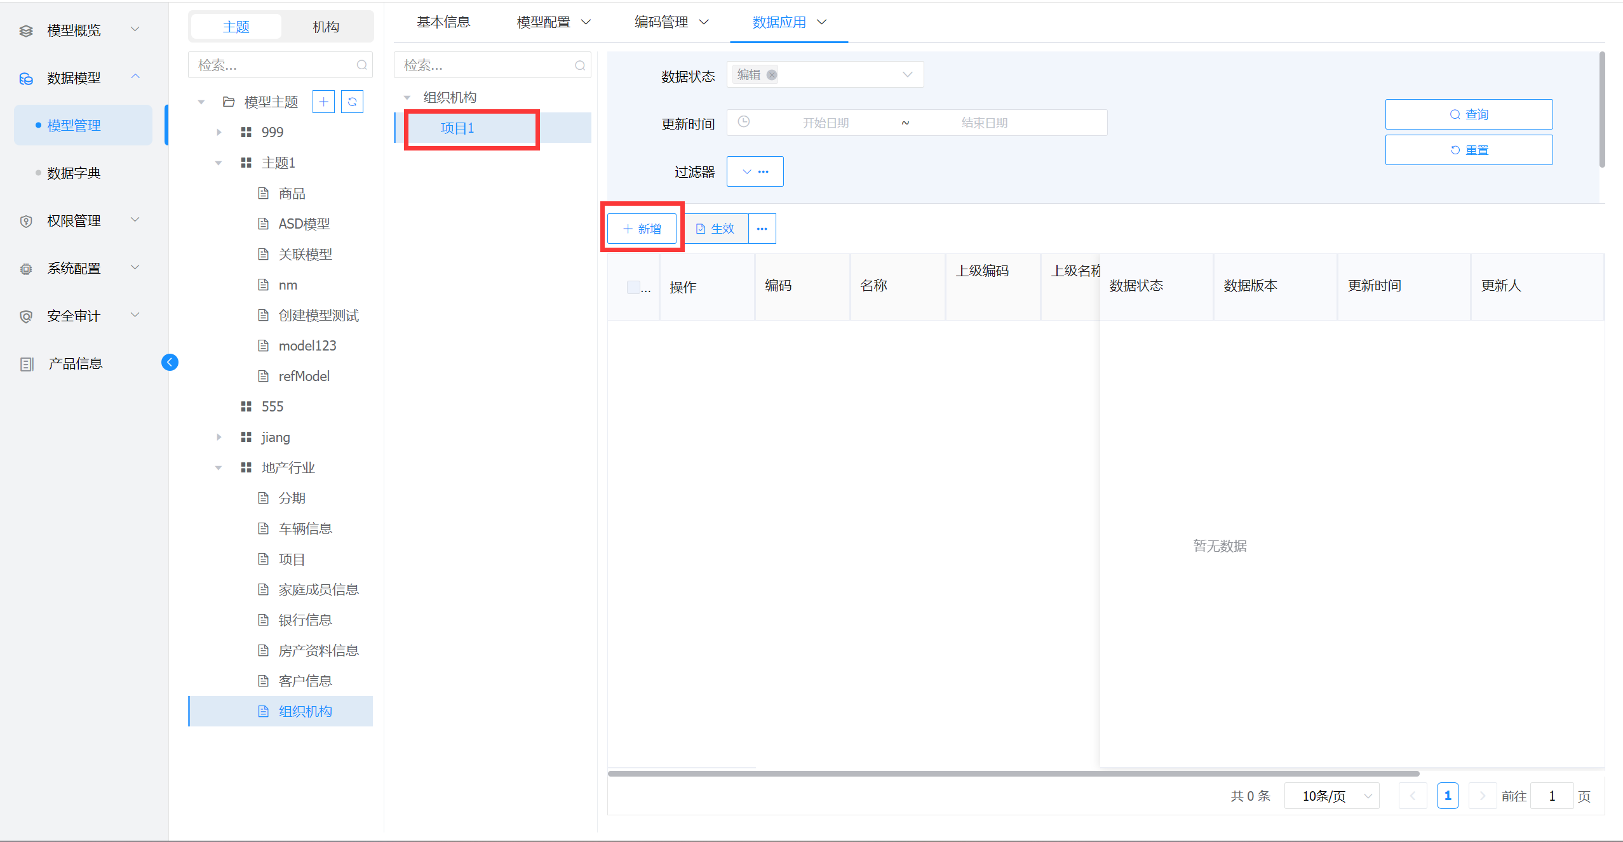Click the horizontal scrollbar below the table
This screenshot has height=842, width=1623.
pyautogui.click(x=1013, y=773)
